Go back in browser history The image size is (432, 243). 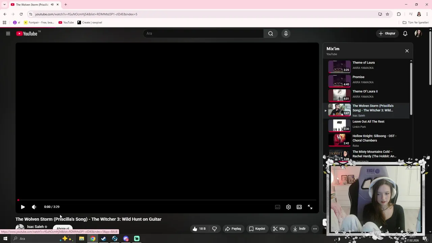pyautogui.click(x=5, y=14)
